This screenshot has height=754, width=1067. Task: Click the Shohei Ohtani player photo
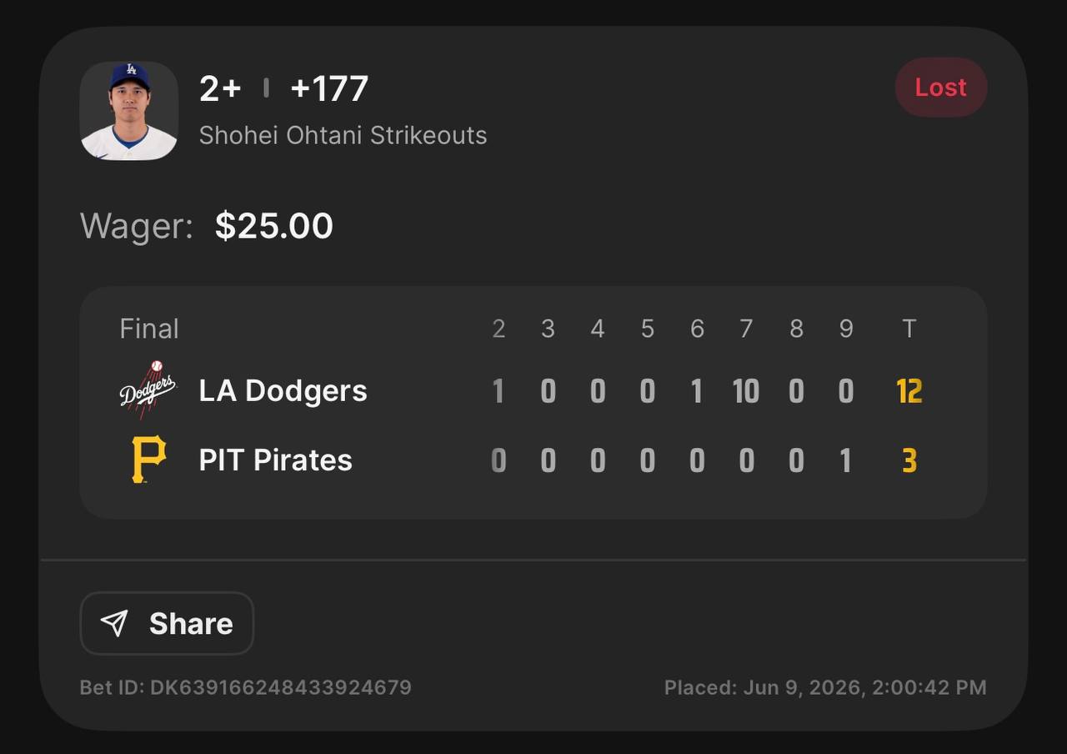(x=129, y=111)
